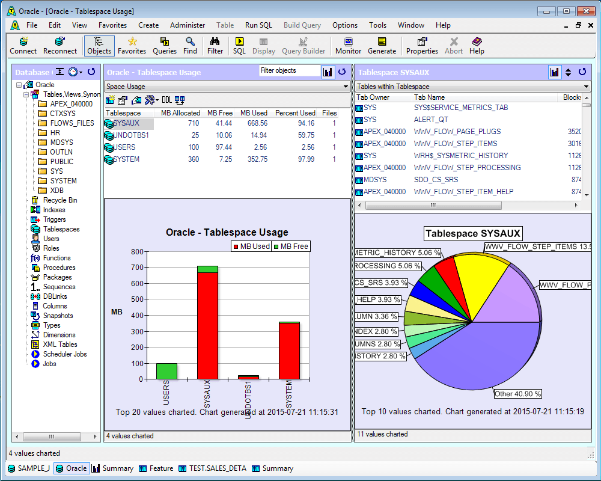Click the Display toolbar icon
The image size is (601, 481).
click(x=264, y=46)
